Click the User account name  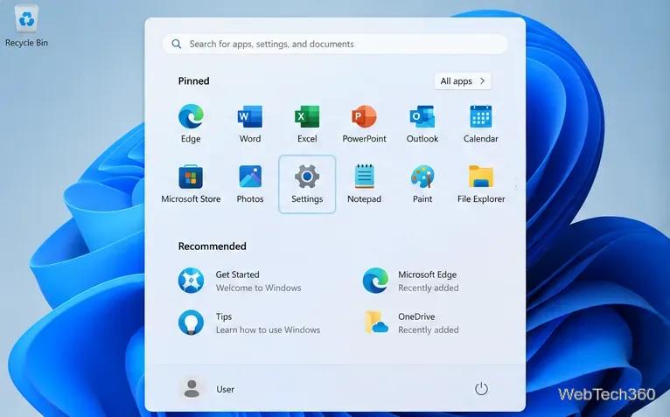click(x=225, y=389)
